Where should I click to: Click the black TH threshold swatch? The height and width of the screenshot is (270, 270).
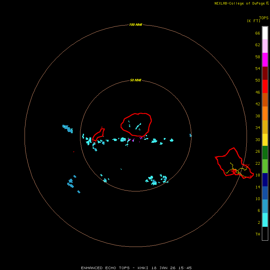265,233
